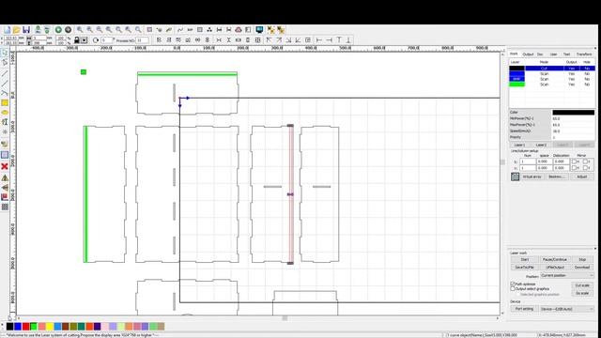Screen dimensions: 601x338
Task: Switch to the Work tab
Action: (514, 54)
